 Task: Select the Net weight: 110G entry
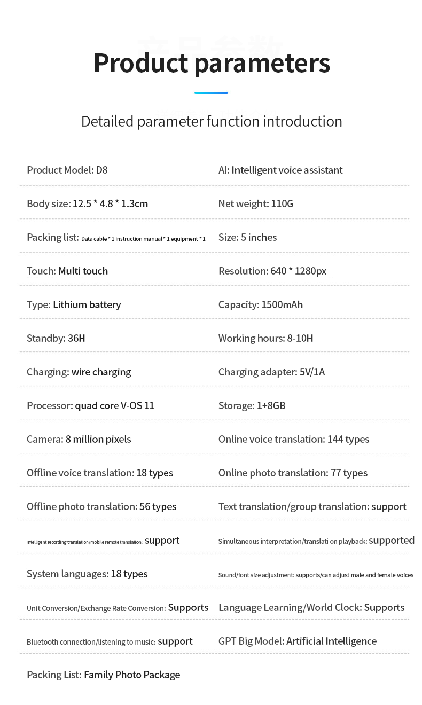(256, 203)
